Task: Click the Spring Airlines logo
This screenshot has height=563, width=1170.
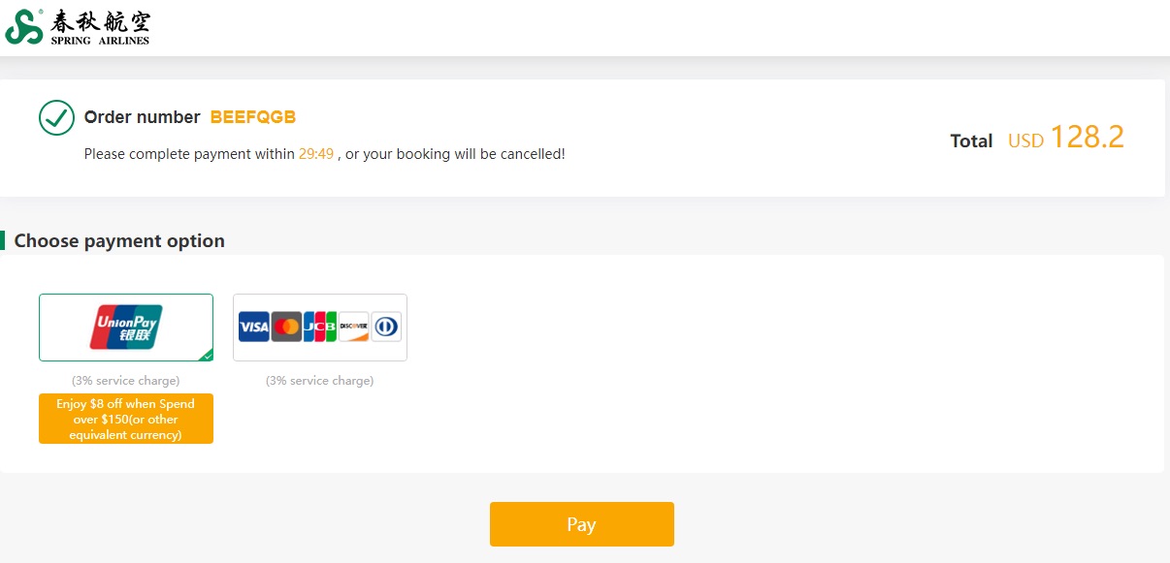Action: pyautogui.click(x=78, y=27)
